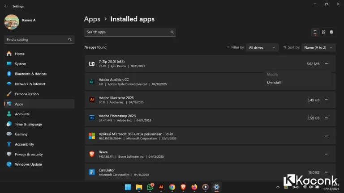Viewport: 344px width, 193px height.
Task: Switch to list view layout
Action: pos(315,32)
